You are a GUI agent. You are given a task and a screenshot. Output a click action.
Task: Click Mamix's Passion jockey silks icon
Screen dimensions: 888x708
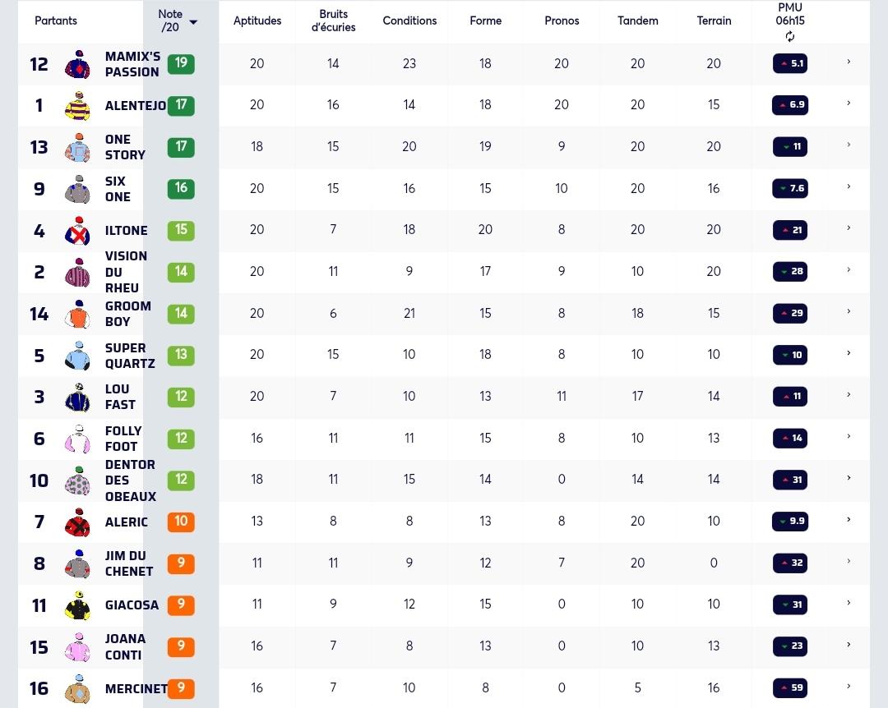77,64
